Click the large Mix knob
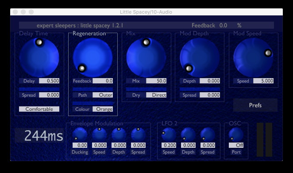Viewport: 293px width, 173px height. (x=146, y=58)
